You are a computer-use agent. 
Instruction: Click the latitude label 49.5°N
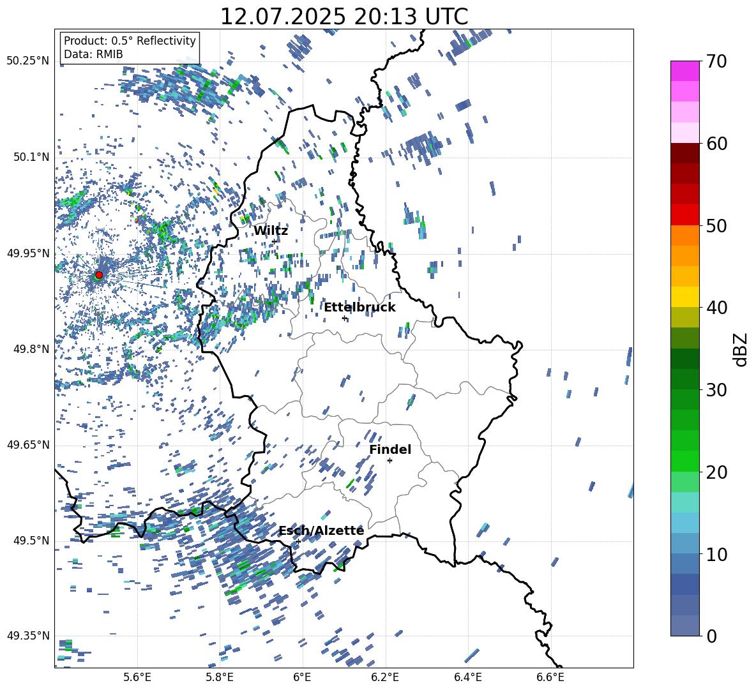tap(31, 541)
